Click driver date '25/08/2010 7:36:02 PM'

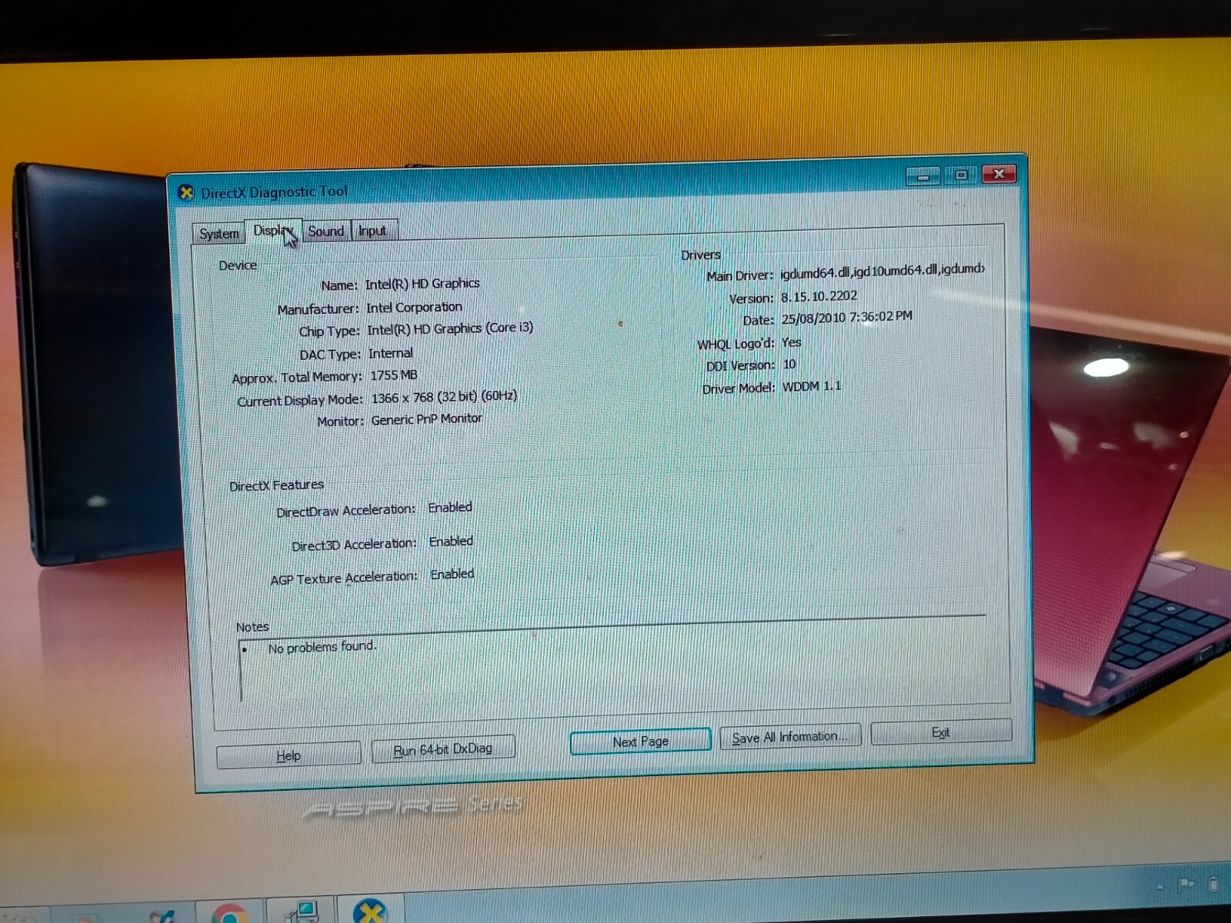click(x=847, y=317)
